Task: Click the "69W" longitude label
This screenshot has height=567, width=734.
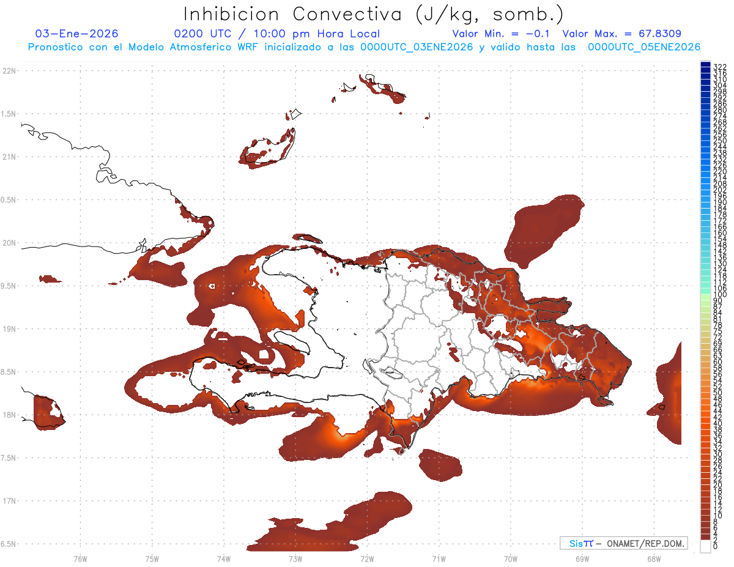Action: point(582,558)
